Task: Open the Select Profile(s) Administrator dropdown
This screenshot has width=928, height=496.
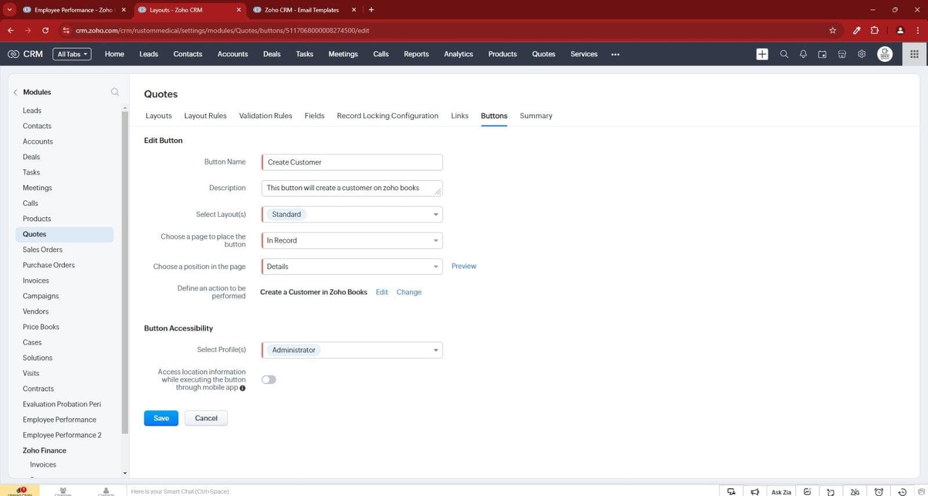Action: coord(352,350)
